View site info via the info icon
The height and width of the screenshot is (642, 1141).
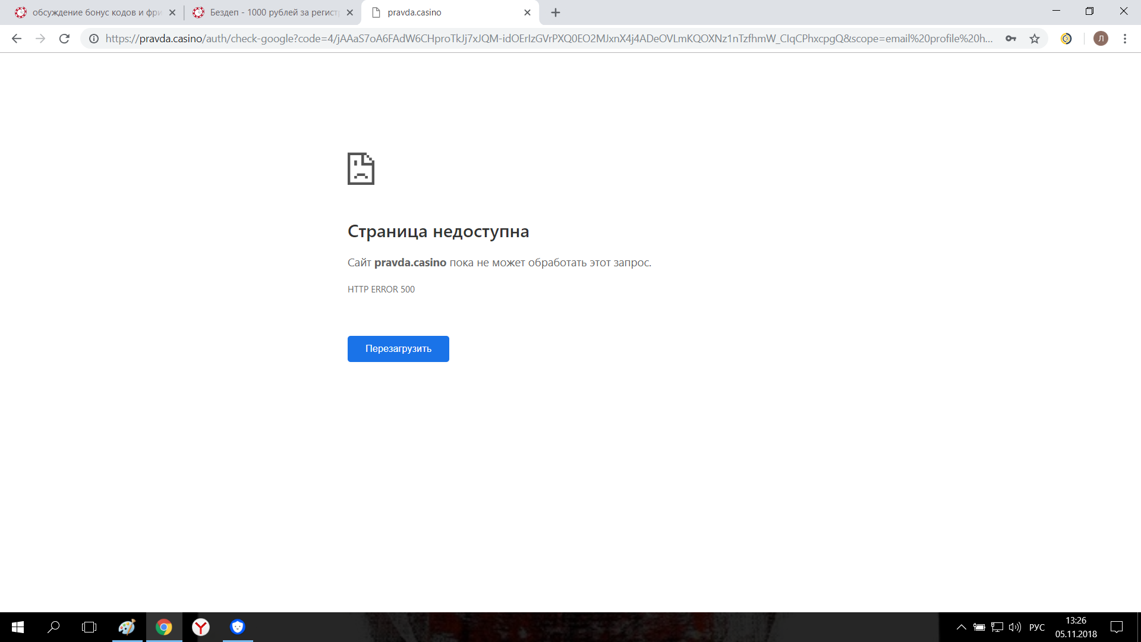[x=93, y=38]
